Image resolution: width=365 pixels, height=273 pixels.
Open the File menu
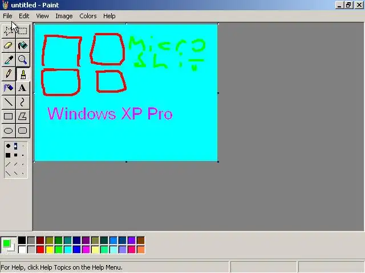coord(7,16)
